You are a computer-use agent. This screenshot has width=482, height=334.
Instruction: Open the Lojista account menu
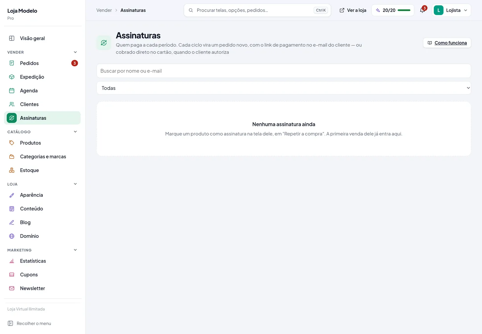452,10
